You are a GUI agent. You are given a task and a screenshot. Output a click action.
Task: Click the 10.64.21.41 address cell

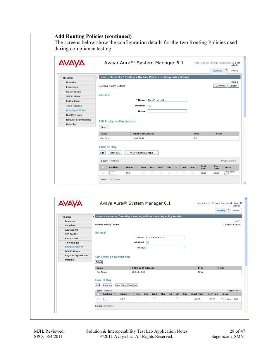click(x=138, y=138)
